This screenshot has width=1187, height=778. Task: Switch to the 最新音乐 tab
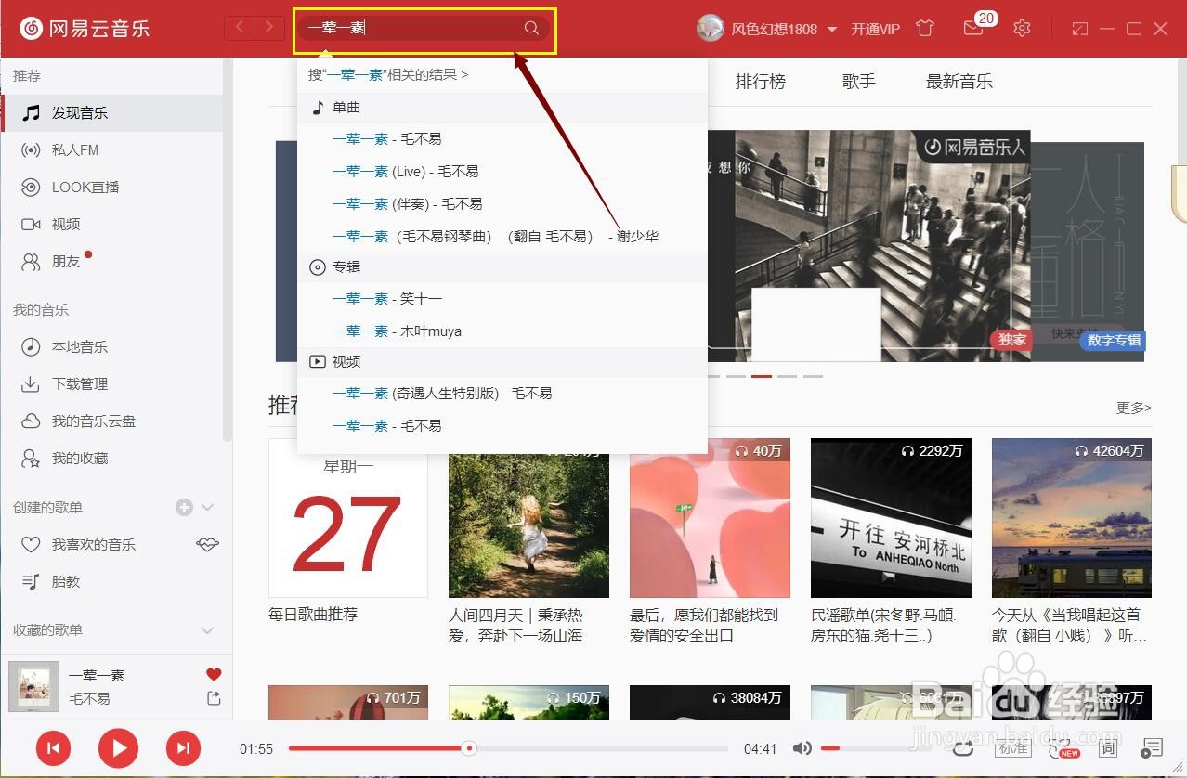pyautogui.click(x=959, y=81)
